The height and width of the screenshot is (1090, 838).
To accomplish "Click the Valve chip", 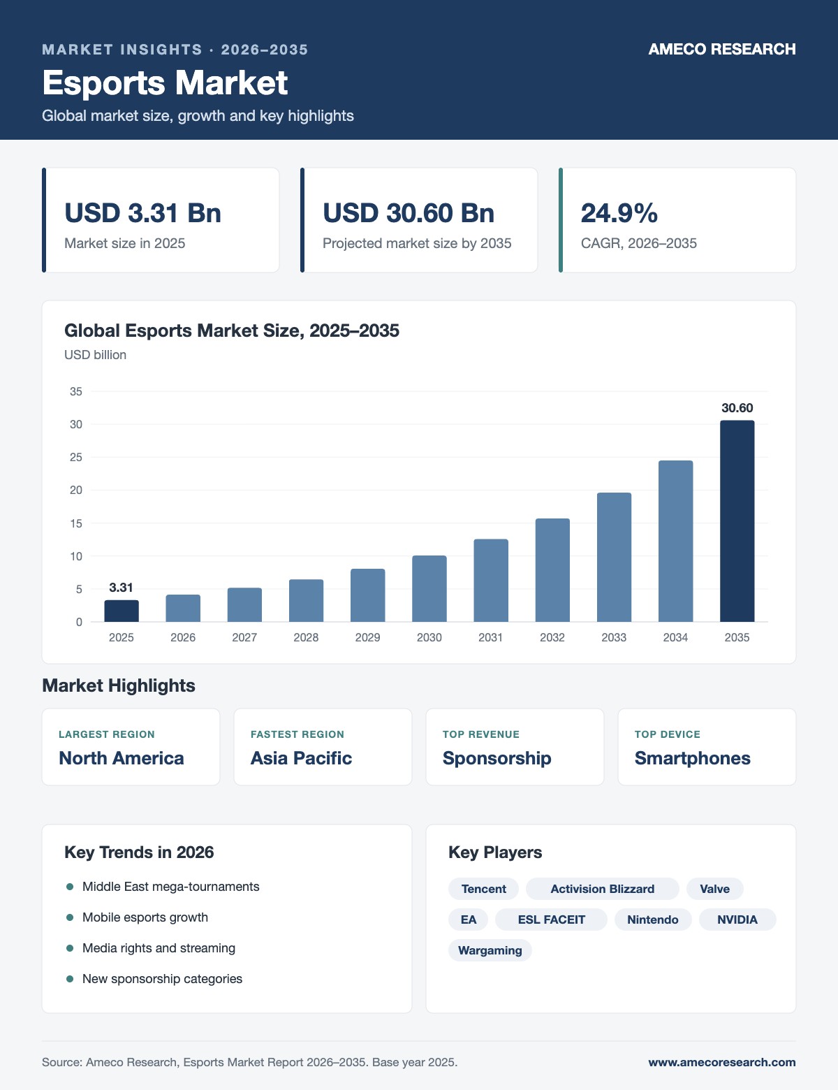I will pyautogui.click(x=715, y=889).
